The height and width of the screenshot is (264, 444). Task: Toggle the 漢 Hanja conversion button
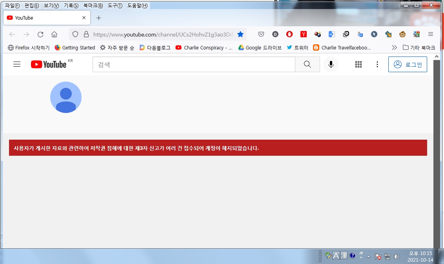tap(344, 255)
